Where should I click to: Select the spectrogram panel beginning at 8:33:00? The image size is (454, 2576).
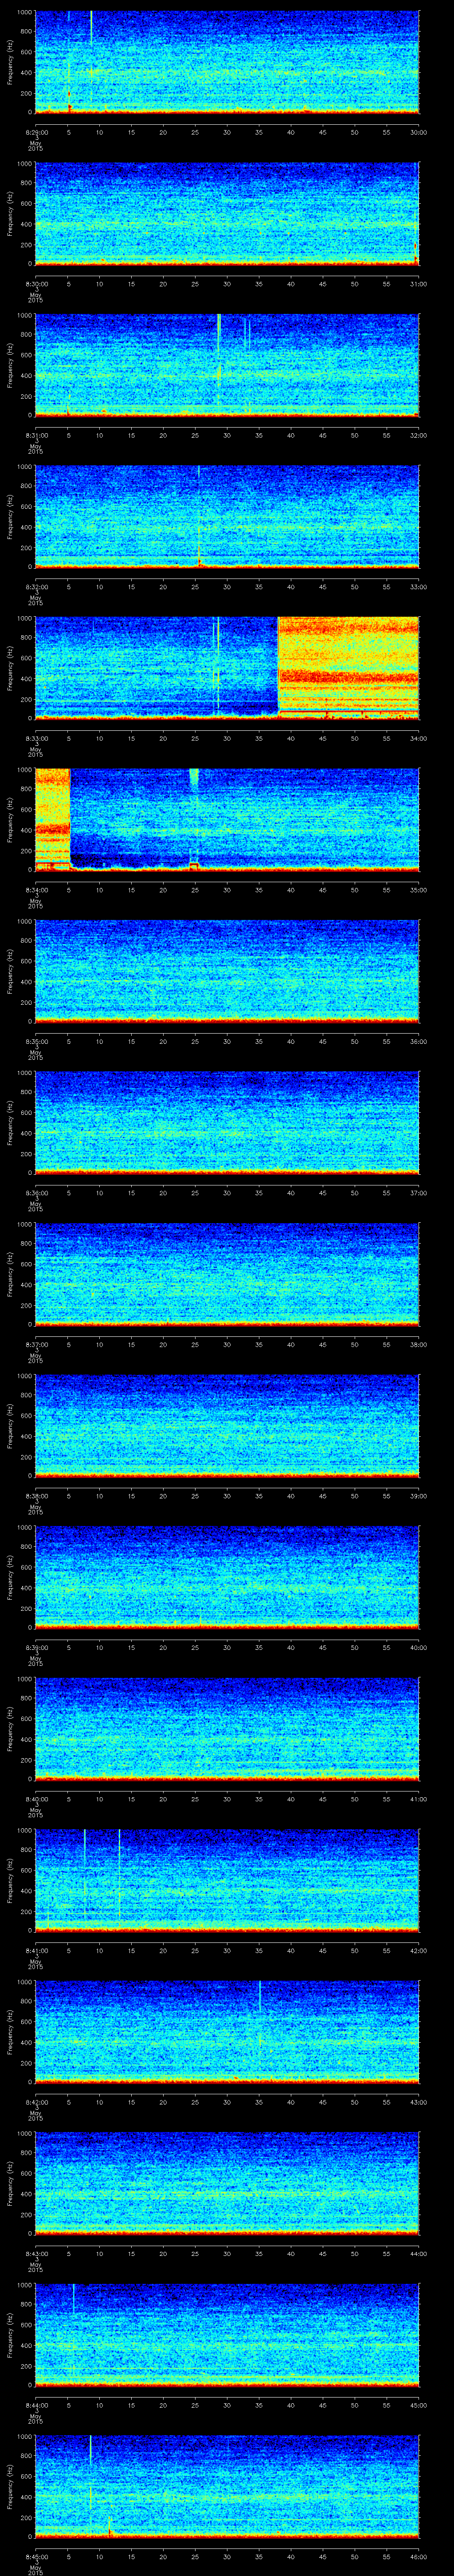pos(227,668)
